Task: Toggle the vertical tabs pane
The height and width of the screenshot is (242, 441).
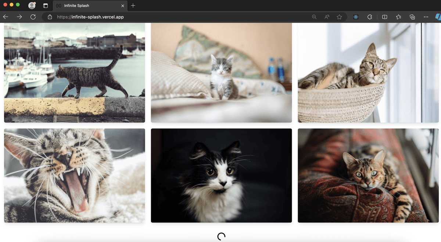Action: (46, 6)
